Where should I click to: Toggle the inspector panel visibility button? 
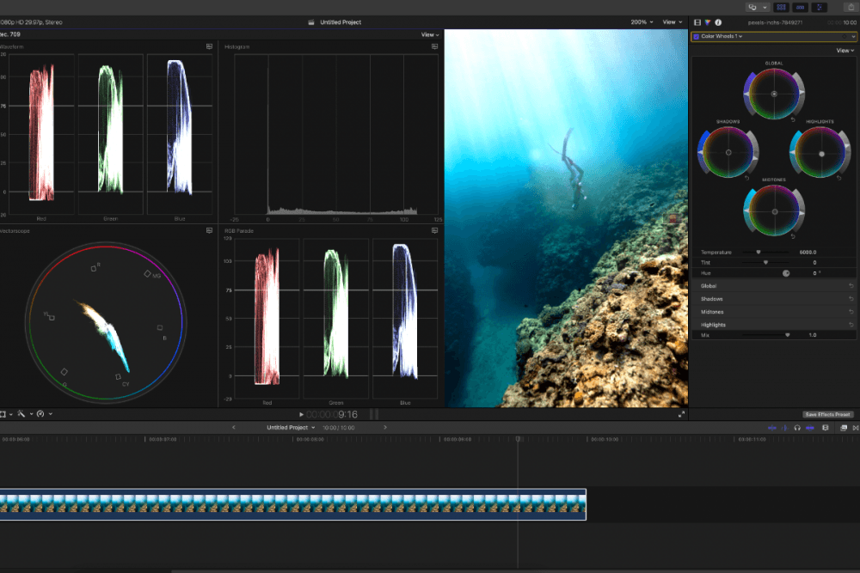tap(820, 7)
